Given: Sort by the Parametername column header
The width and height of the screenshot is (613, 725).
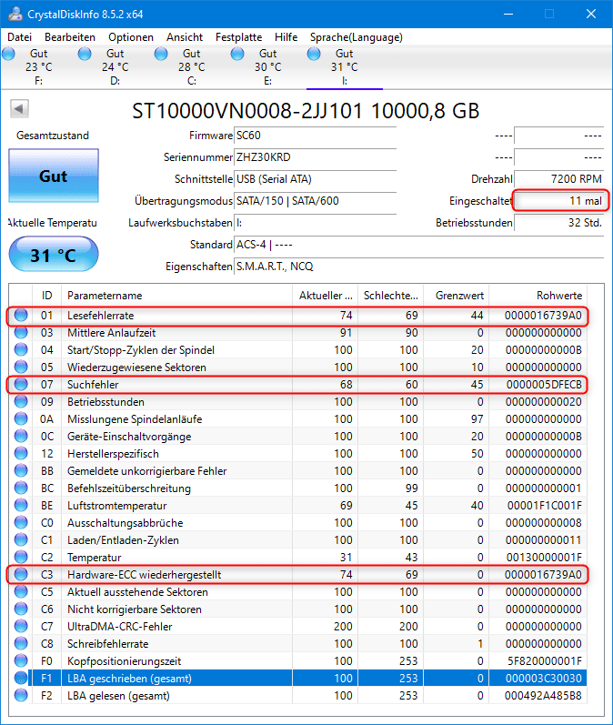Looking at the screenshot, I should pyautogui.click(x=177, y=296).
